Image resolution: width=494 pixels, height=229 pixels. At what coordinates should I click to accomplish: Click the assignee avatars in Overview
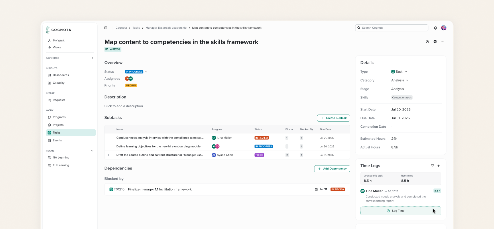(129, 79)
